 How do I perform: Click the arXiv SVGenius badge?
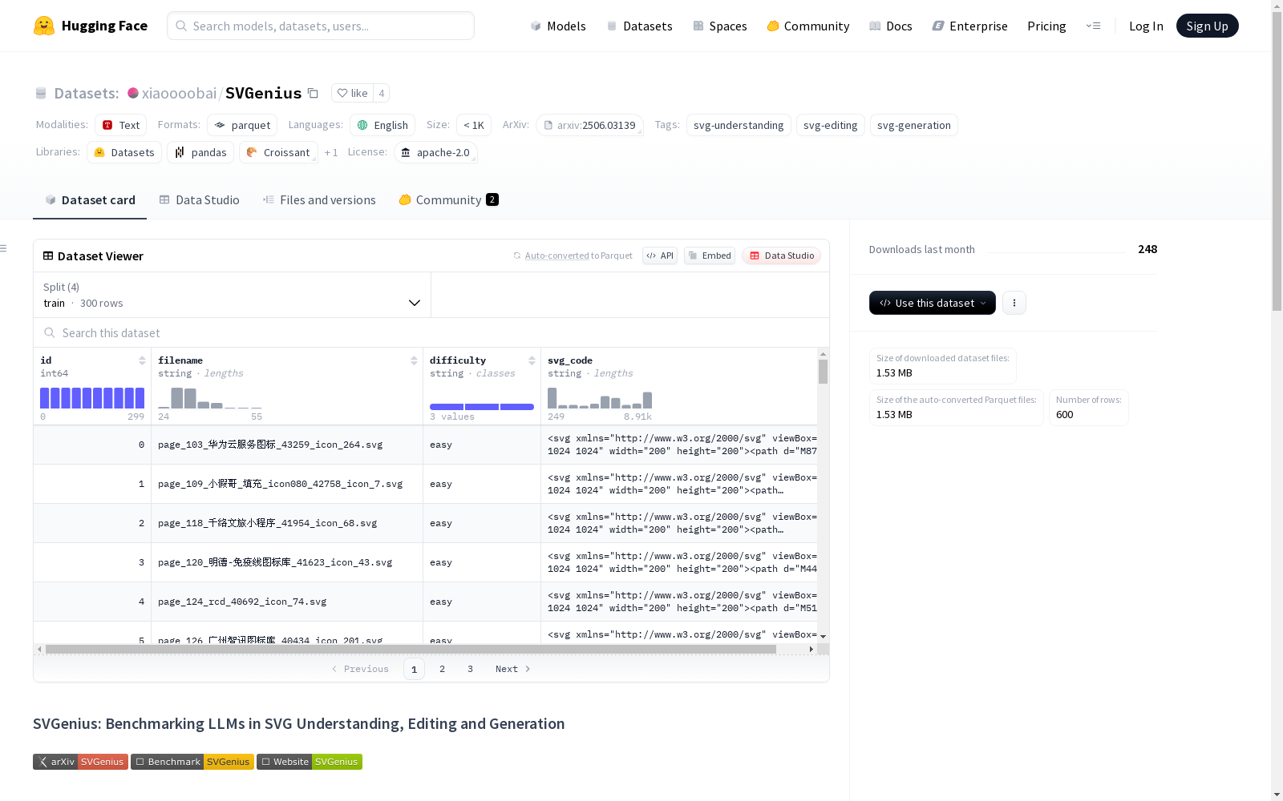(80, 762)
